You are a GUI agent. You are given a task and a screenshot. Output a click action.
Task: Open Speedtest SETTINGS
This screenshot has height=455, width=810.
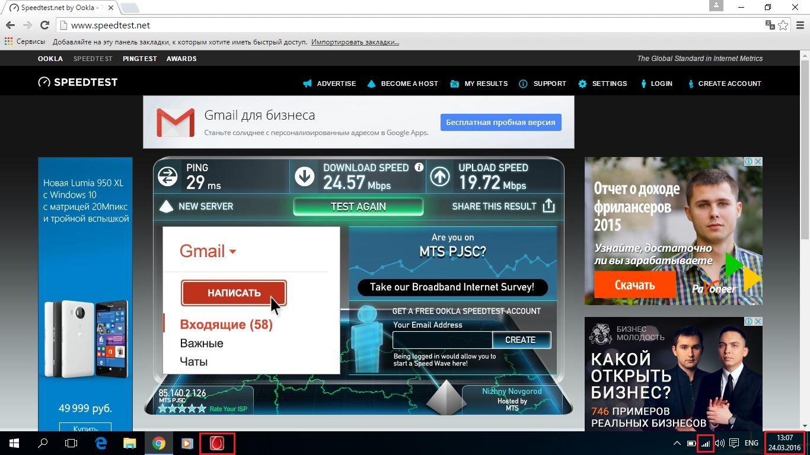coord(602,84)
